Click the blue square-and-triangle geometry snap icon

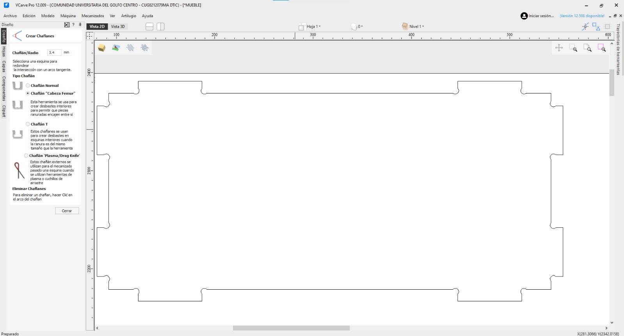[596, 26]
